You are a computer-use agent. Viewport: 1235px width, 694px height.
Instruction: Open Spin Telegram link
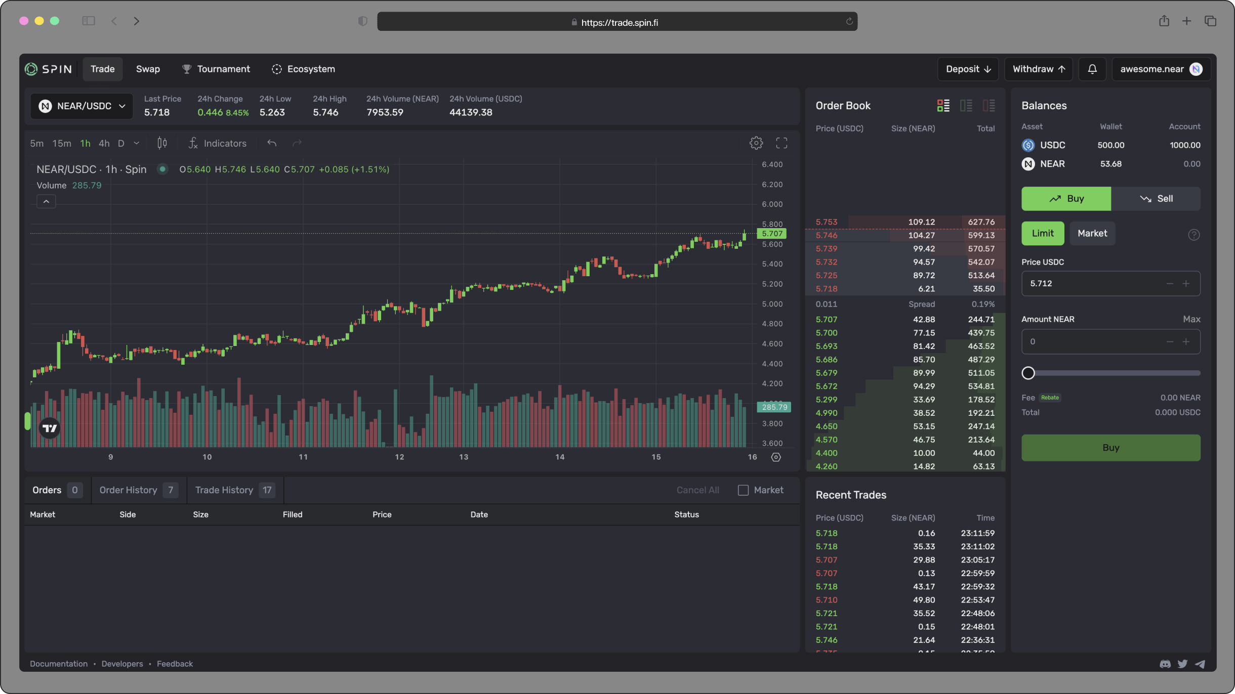point(1200,664)
